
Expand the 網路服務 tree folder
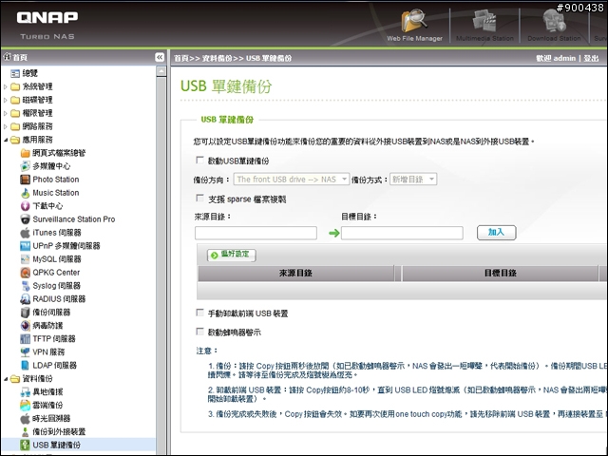coord(6,126)
